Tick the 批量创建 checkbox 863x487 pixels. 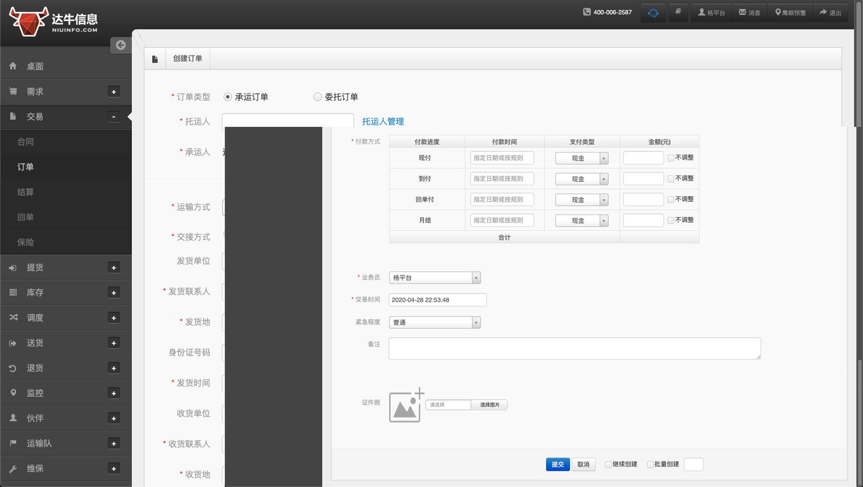click(x=650, y=465)
